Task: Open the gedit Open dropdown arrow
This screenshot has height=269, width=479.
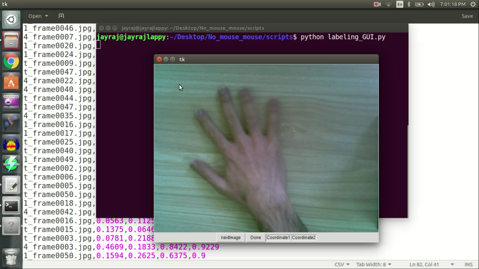Action: (x=47, y=16)
